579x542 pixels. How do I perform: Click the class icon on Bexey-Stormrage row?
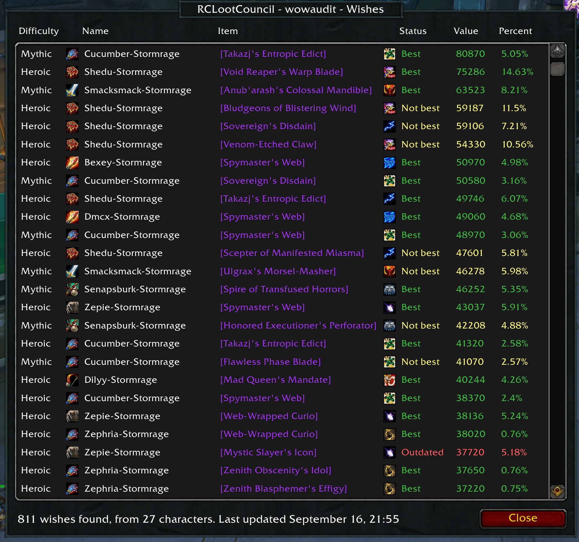(72, 162)
